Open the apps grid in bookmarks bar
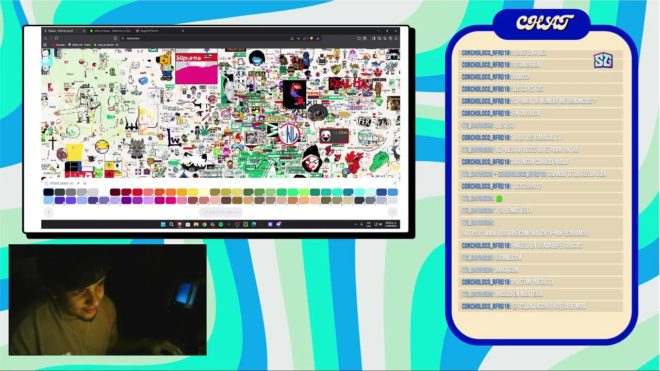Viewport: 660px width, 371px height. 45,45
